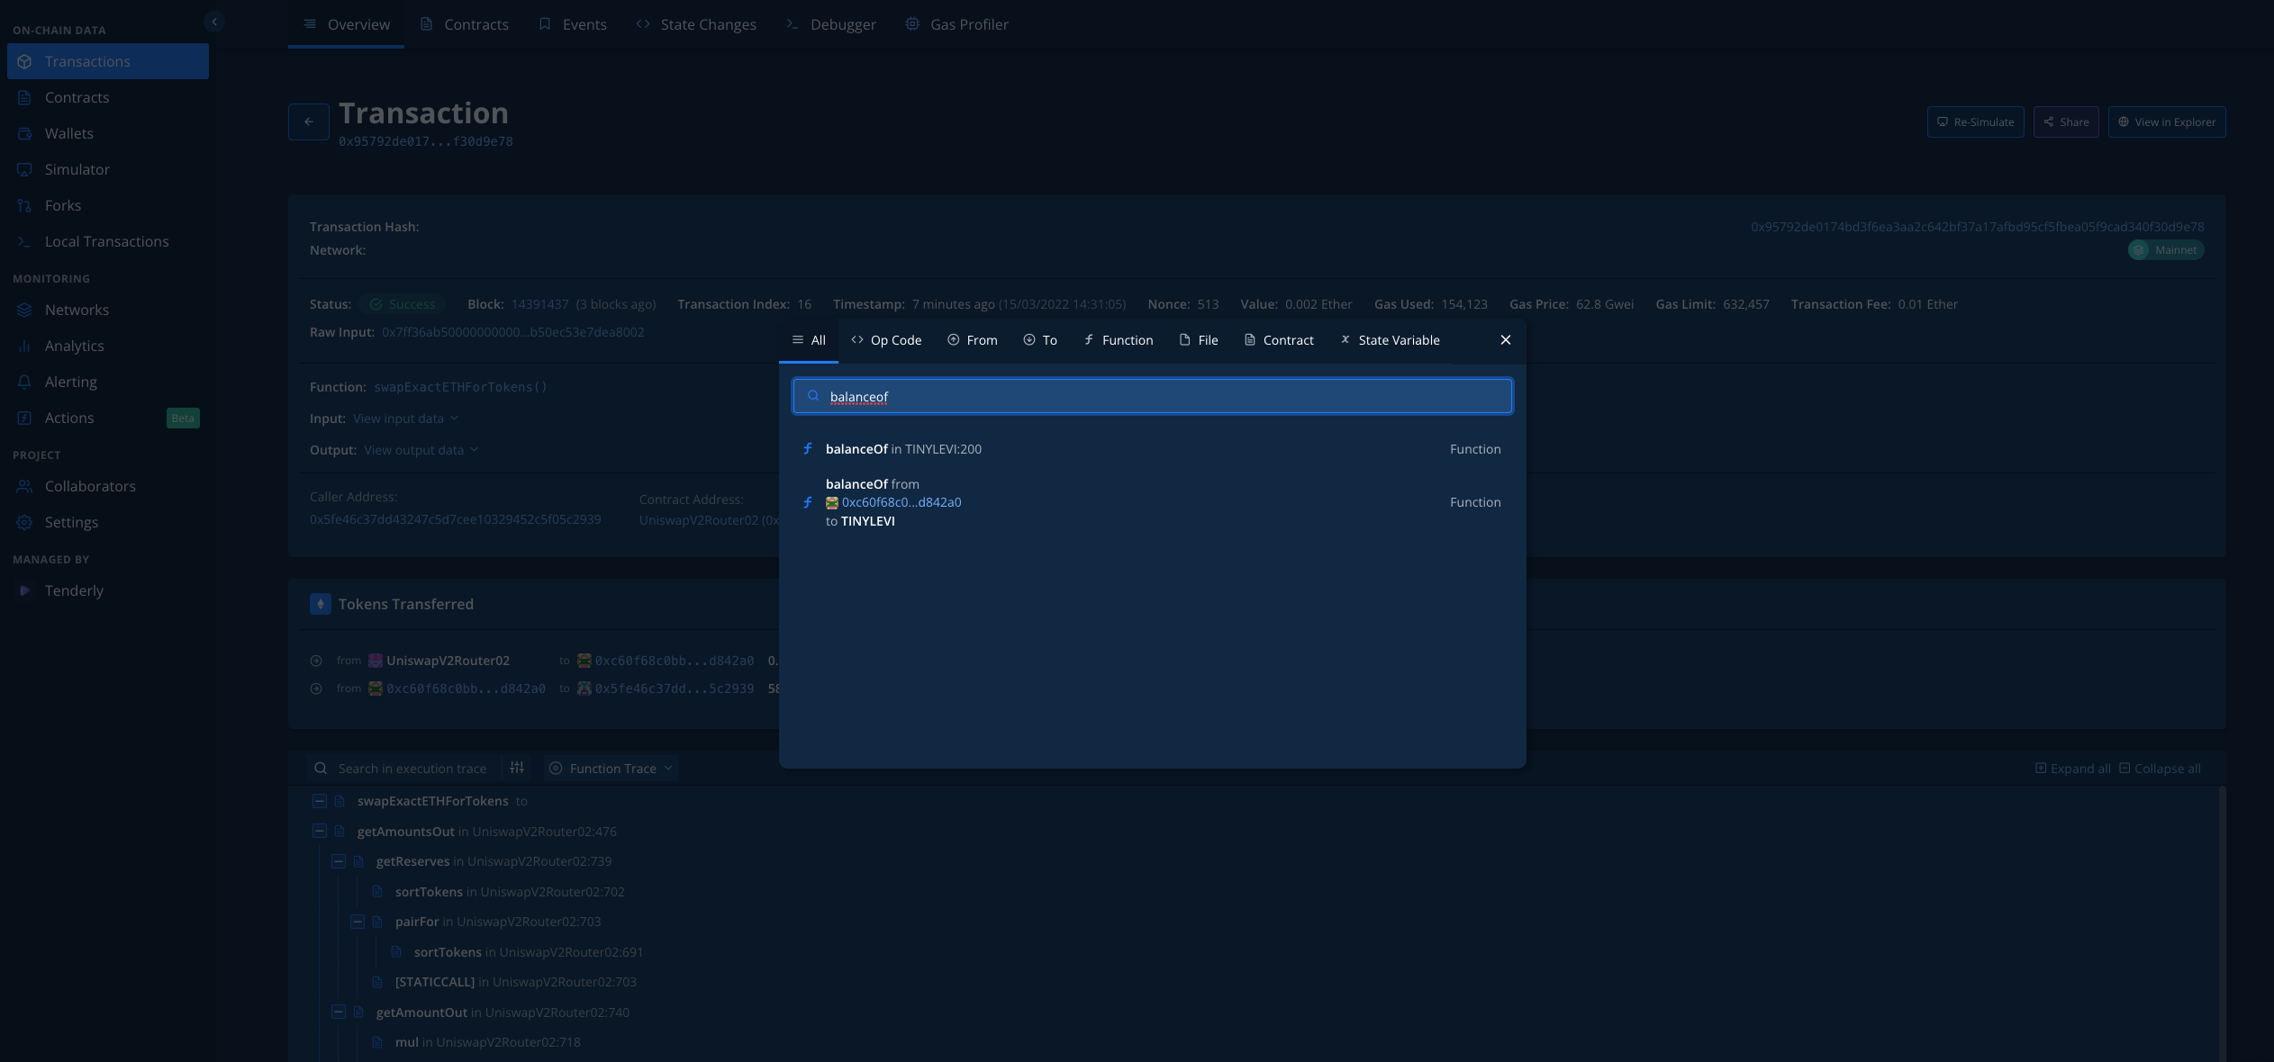
Task: Open the UniswapV2Router02 sender link
Action: (x=448, y=661)
